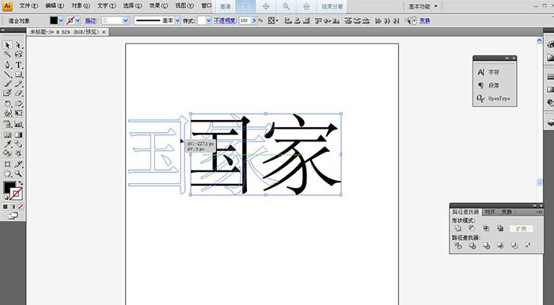The width and height of the screenshot is (554, 305).
Task: Select the Pen tool
Action: coord(7,65)
